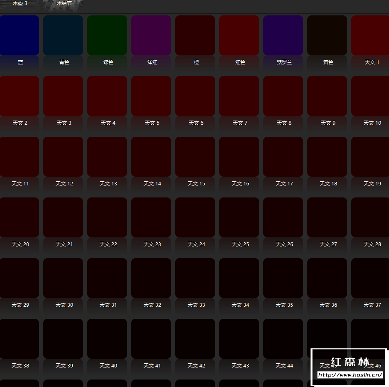Select the 天文 18 swatch

tap(327, 156)
